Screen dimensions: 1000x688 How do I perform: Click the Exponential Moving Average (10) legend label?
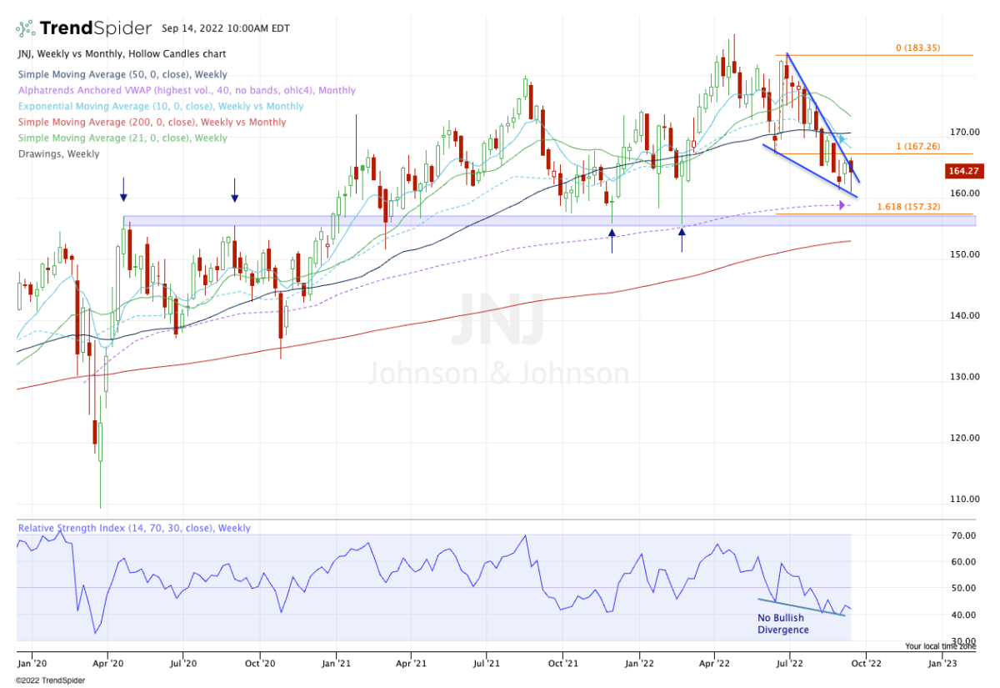tap(160, 107)
